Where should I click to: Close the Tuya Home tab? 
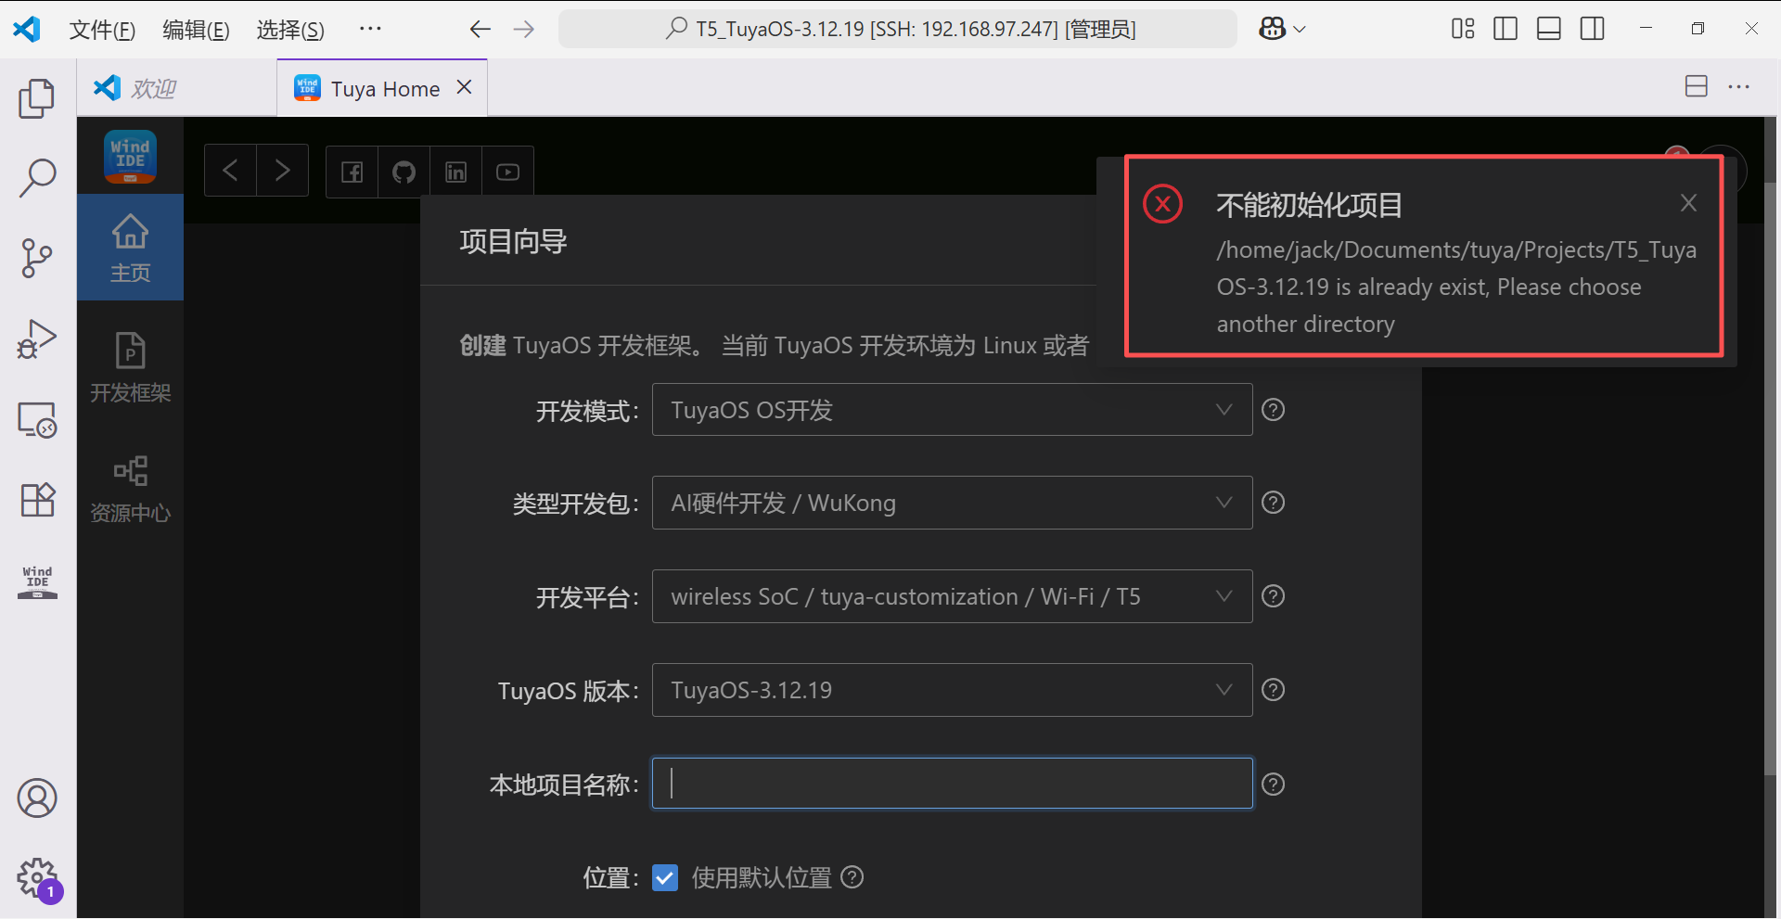(x=465, y=87)
